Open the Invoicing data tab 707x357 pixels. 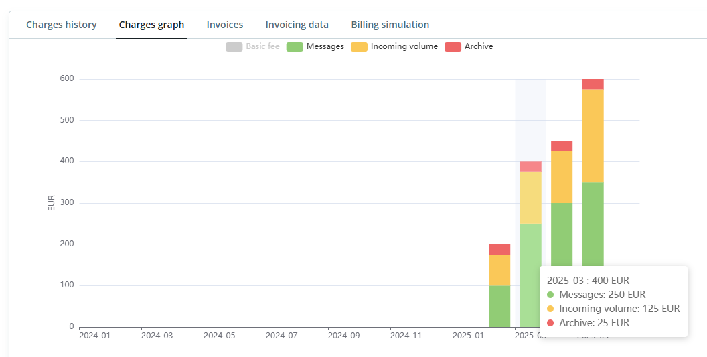tap(297, 25)
